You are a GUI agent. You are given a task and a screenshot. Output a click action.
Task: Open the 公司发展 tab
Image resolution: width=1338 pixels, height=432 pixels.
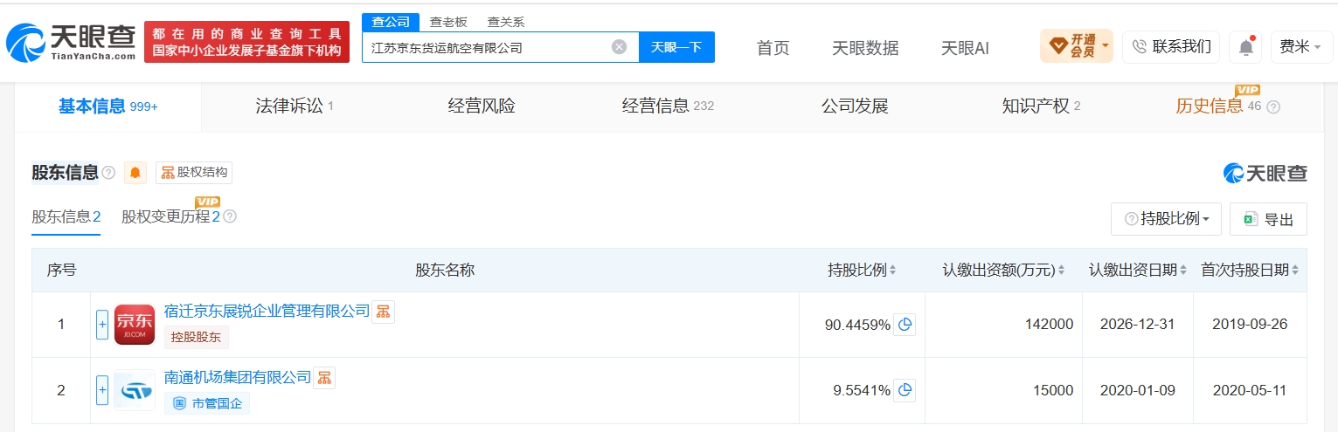click(855, 106)
